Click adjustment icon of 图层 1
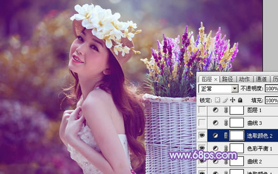278x174 pixels. 215,110
